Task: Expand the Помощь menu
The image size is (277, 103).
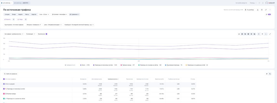Action: click(x=253, y=3)
